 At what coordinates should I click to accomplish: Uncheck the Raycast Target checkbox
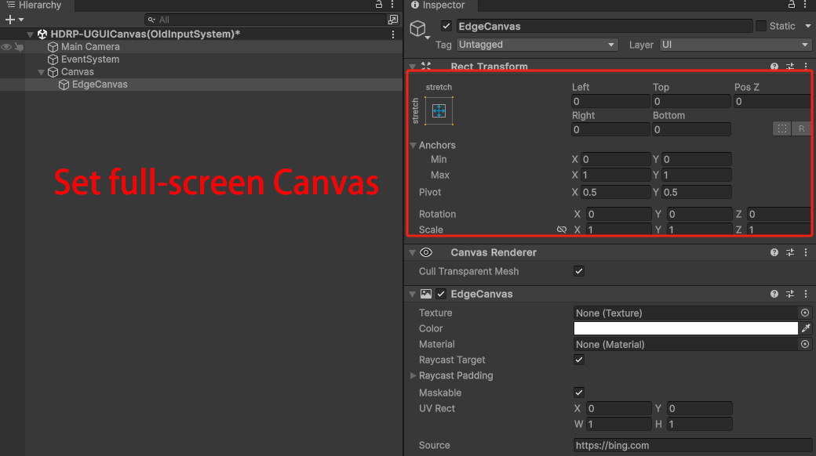click(x=578, y=360)
